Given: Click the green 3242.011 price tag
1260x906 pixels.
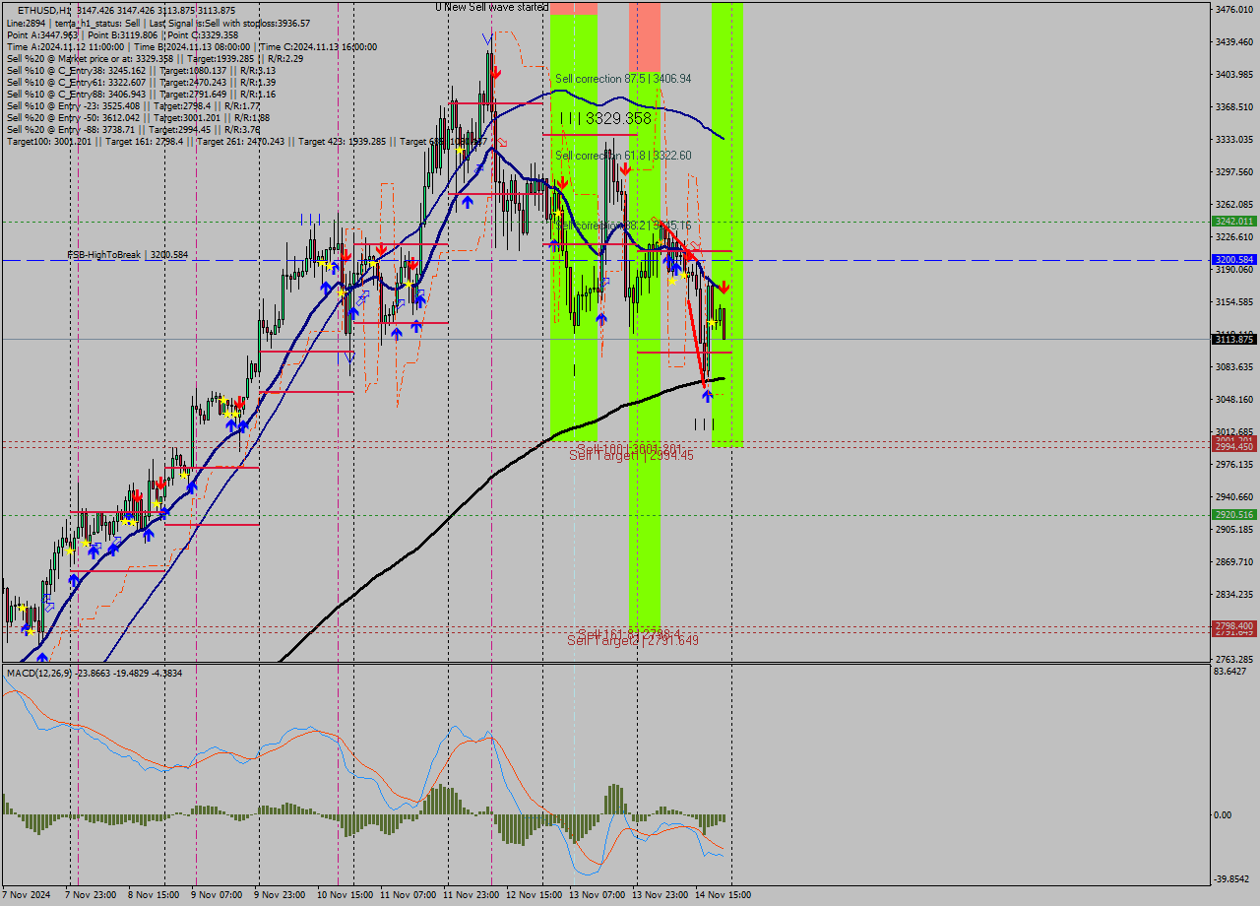Looking at the screenshot, I should point(1234,222).
